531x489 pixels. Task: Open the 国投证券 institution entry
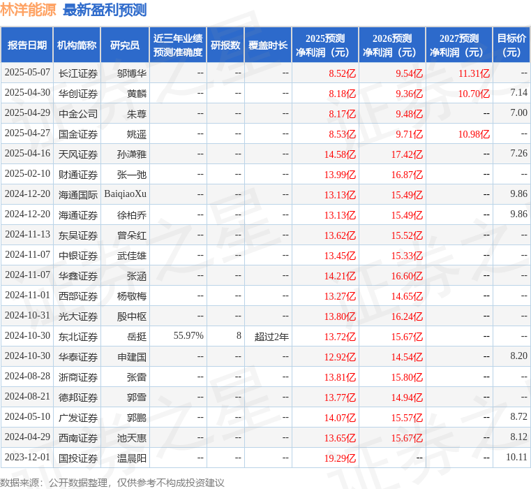(78, 458)
